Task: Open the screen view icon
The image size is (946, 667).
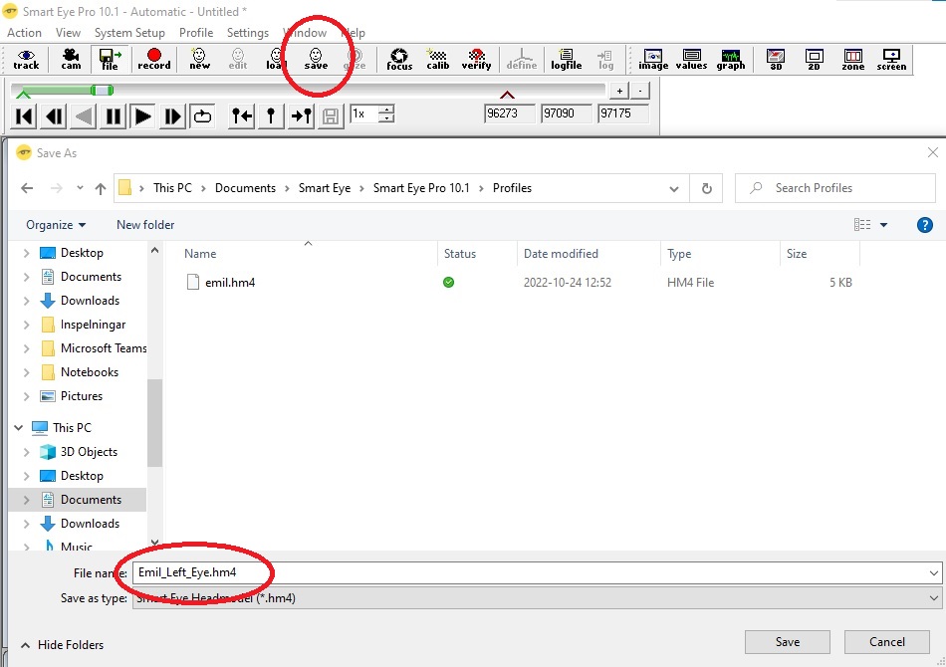Action: pos(891,59)
